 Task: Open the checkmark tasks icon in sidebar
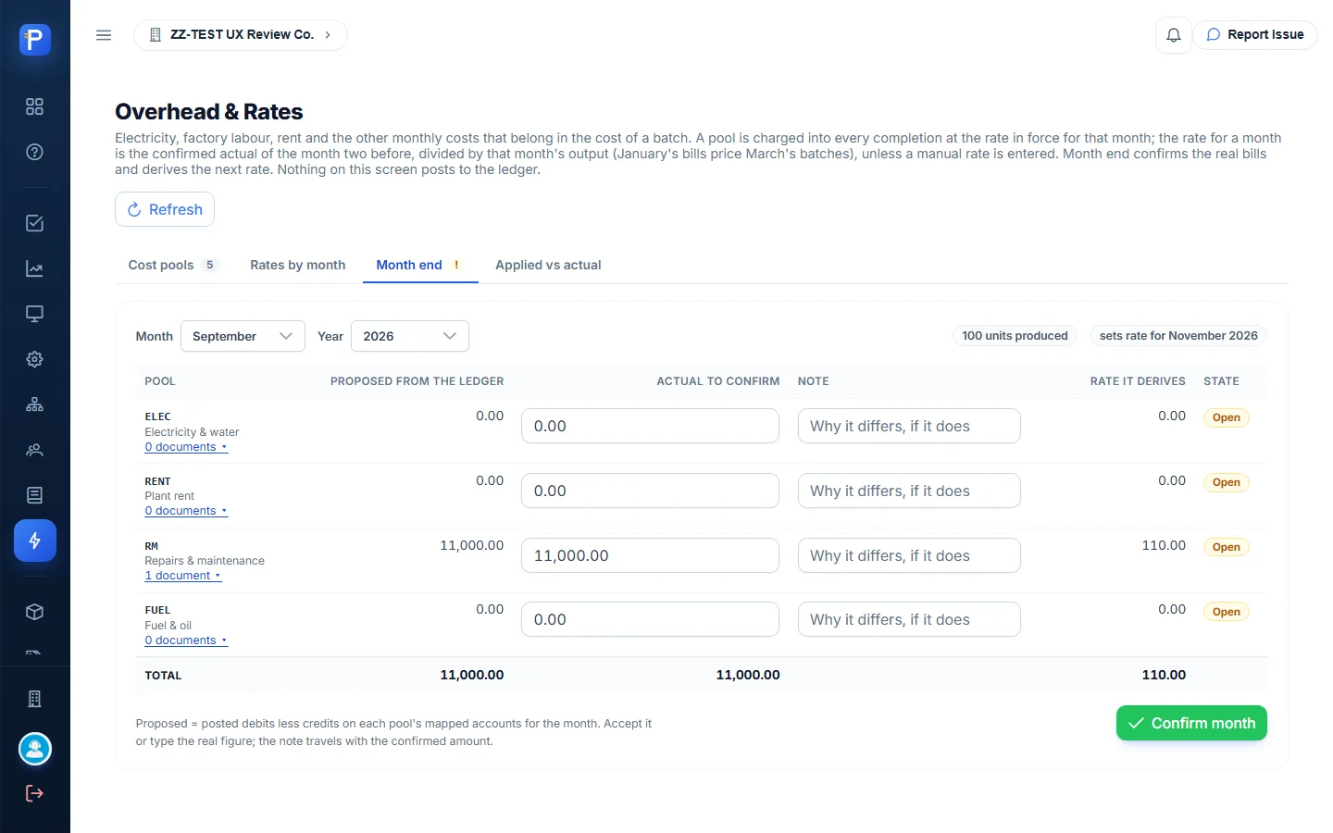[34, 223]
